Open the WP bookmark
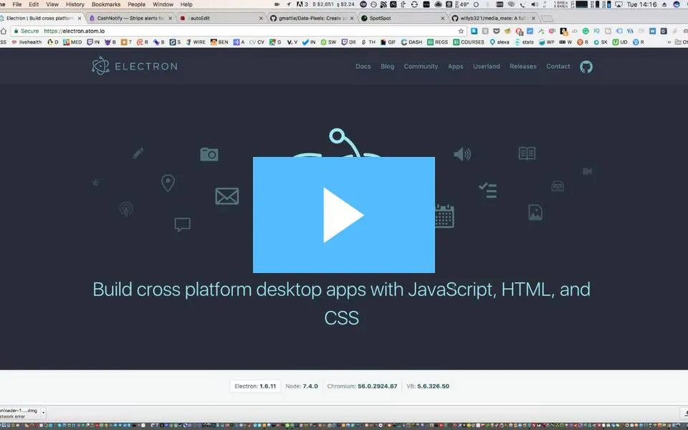The width and height of the screenshot is (688, 430). coord(547,42)
